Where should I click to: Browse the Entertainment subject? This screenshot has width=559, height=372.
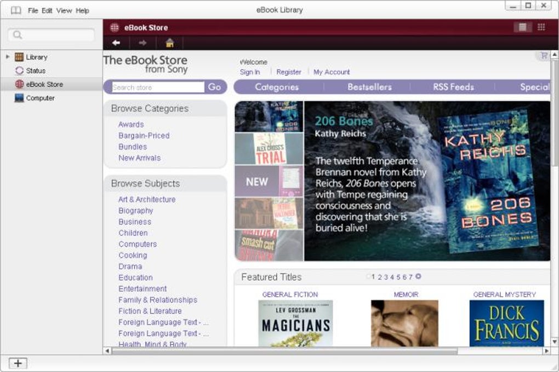(142, 289)
